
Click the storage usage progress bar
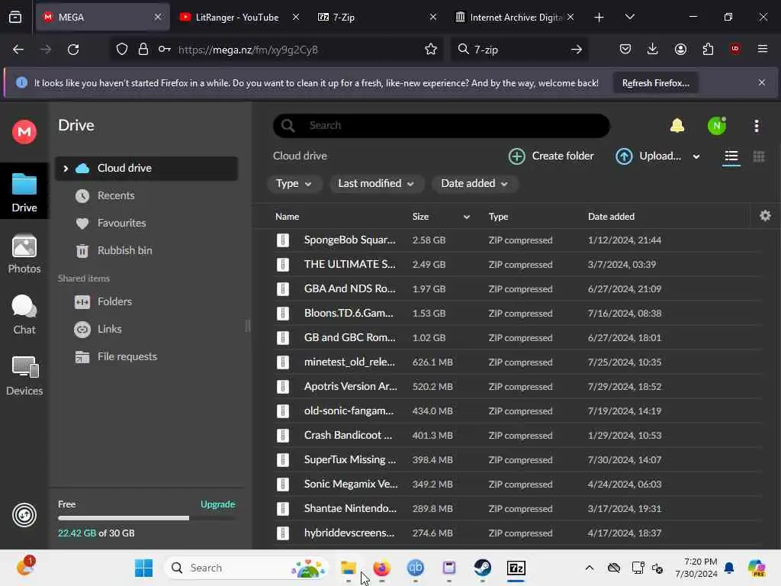146,518
